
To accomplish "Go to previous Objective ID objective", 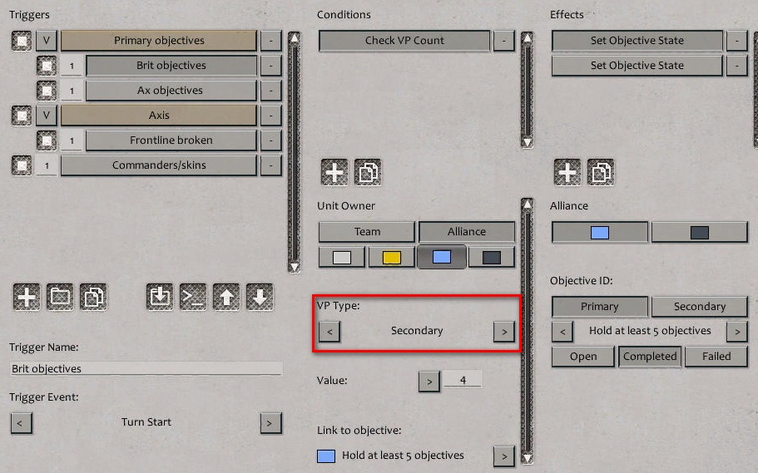I will 562,332.
